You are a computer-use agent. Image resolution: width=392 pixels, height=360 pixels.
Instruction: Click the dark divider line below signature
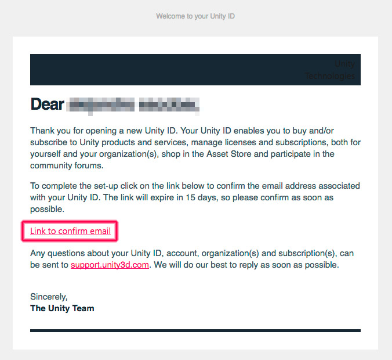195,330
